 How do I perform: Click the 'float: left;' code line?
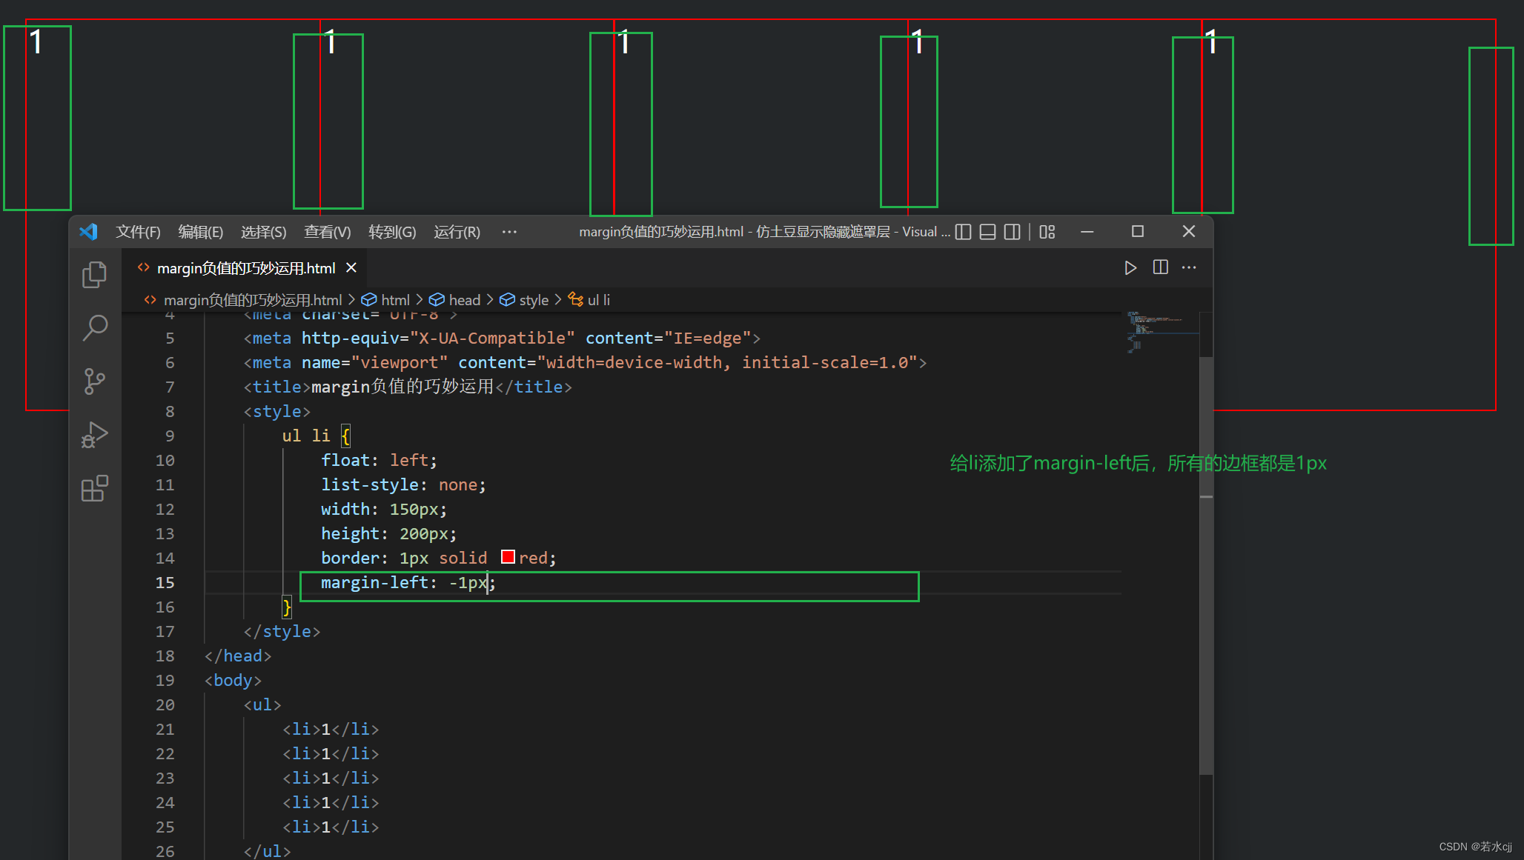pyautogui.click(x=379, y=461)
